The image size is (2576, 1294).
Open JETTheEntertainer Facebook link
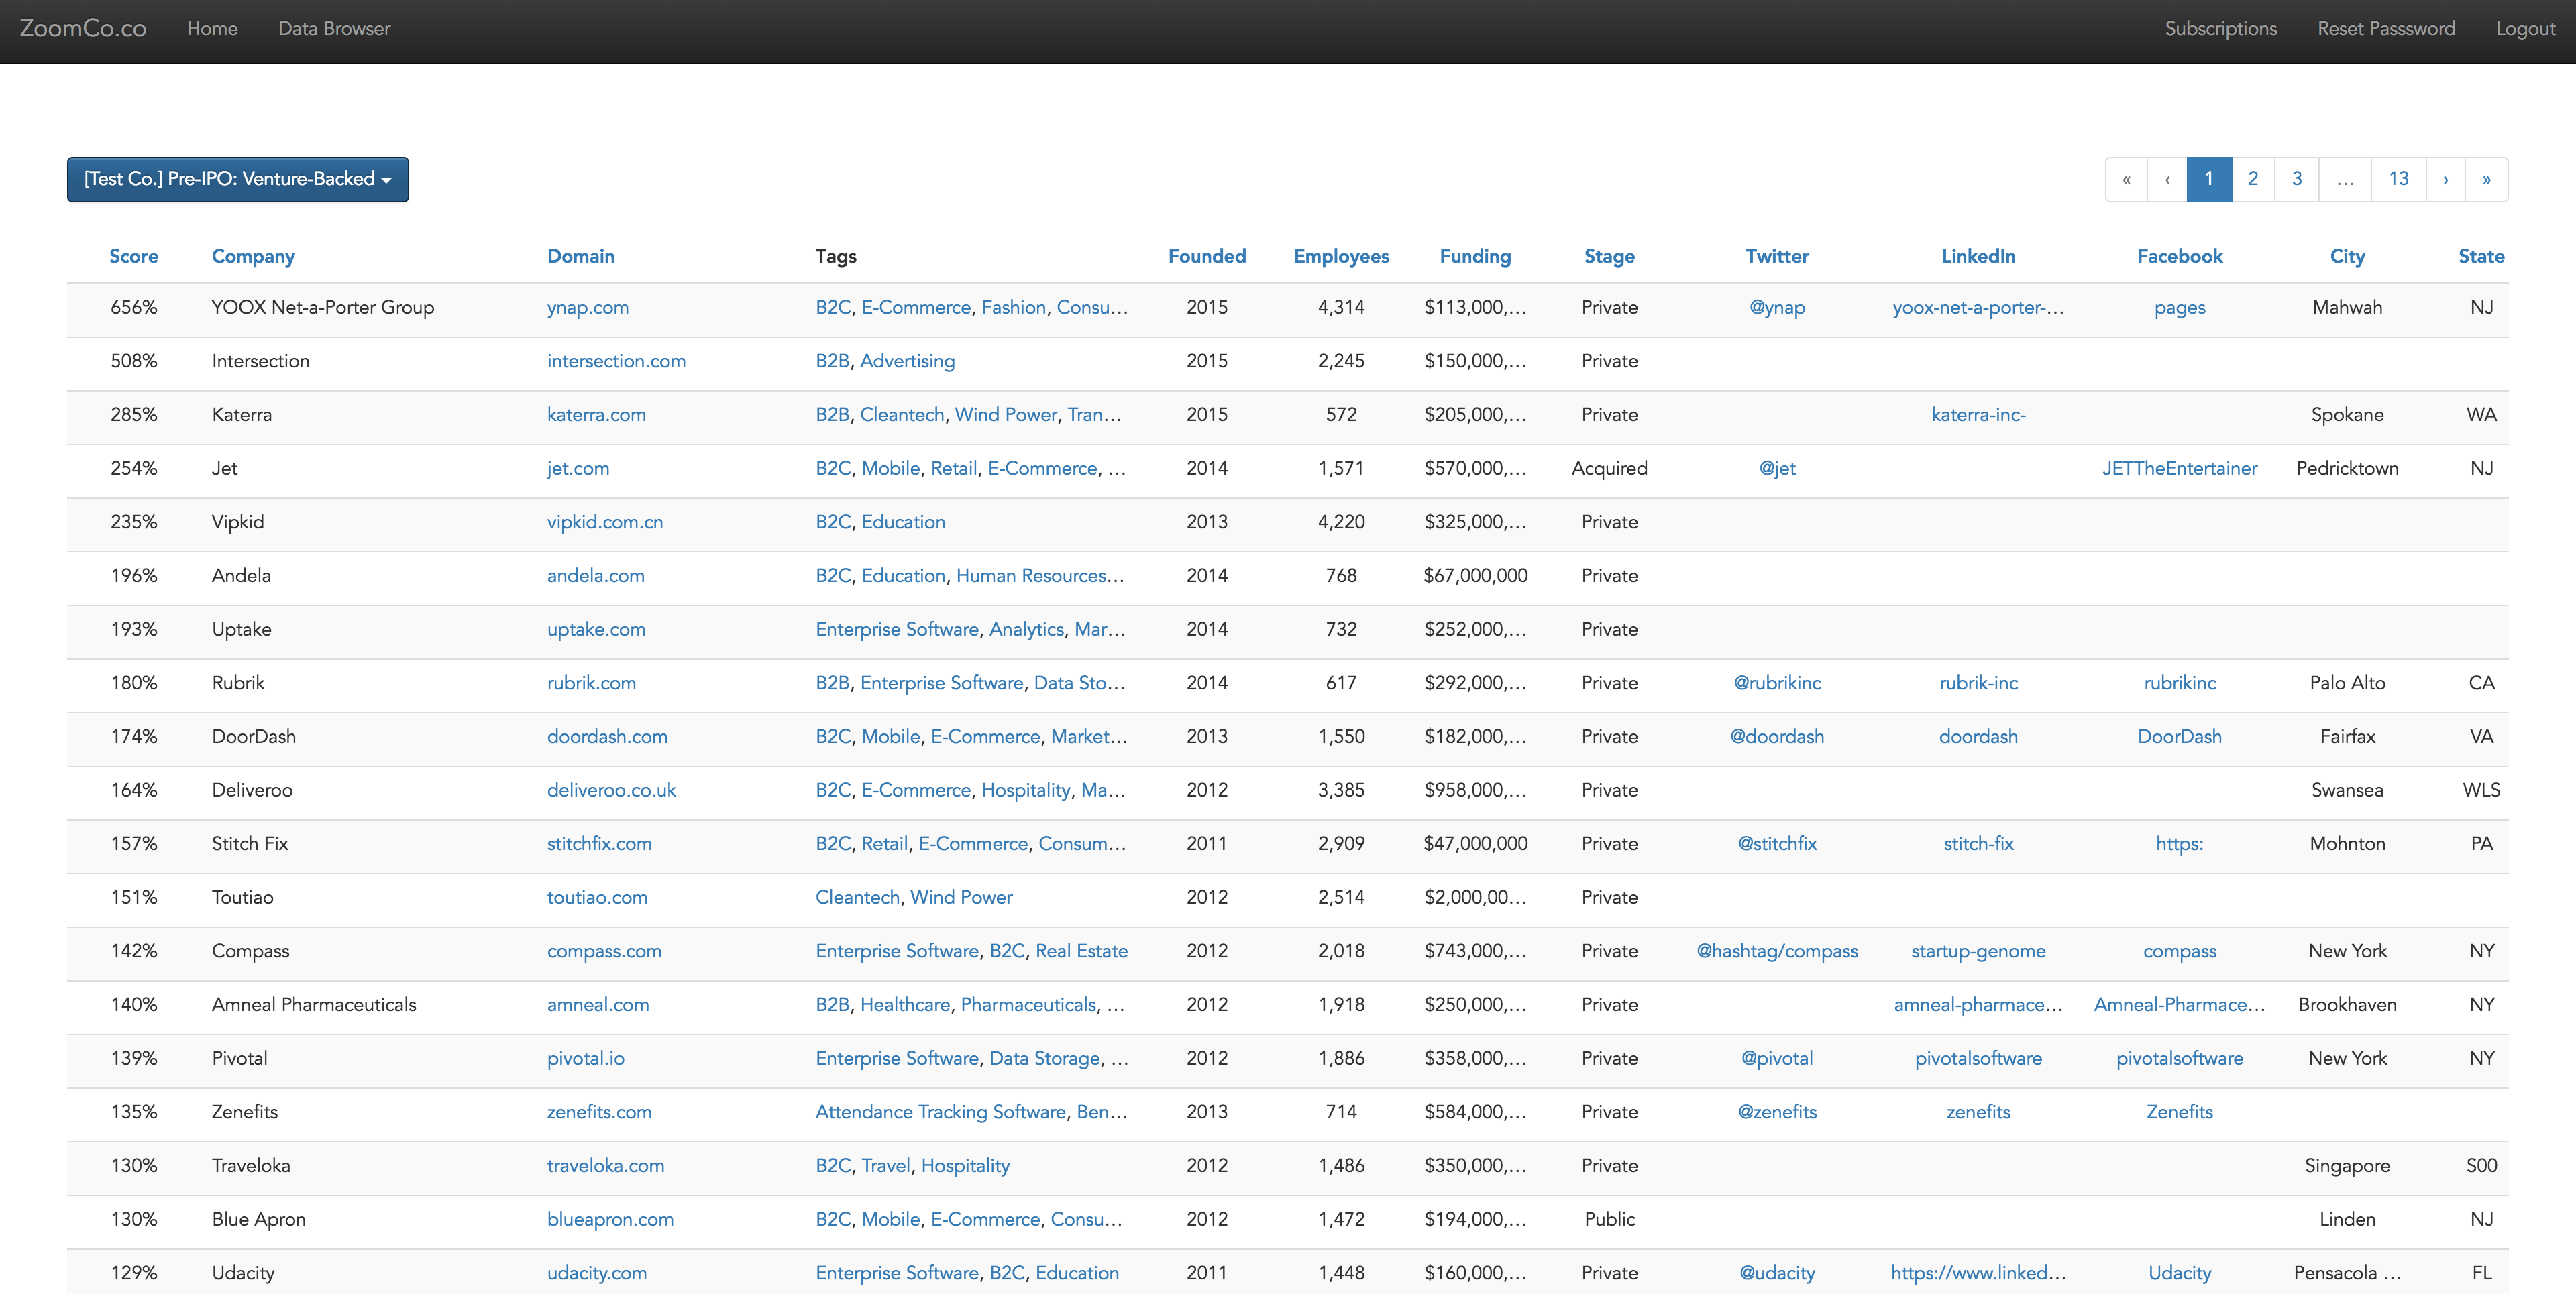pos(2179,469)
